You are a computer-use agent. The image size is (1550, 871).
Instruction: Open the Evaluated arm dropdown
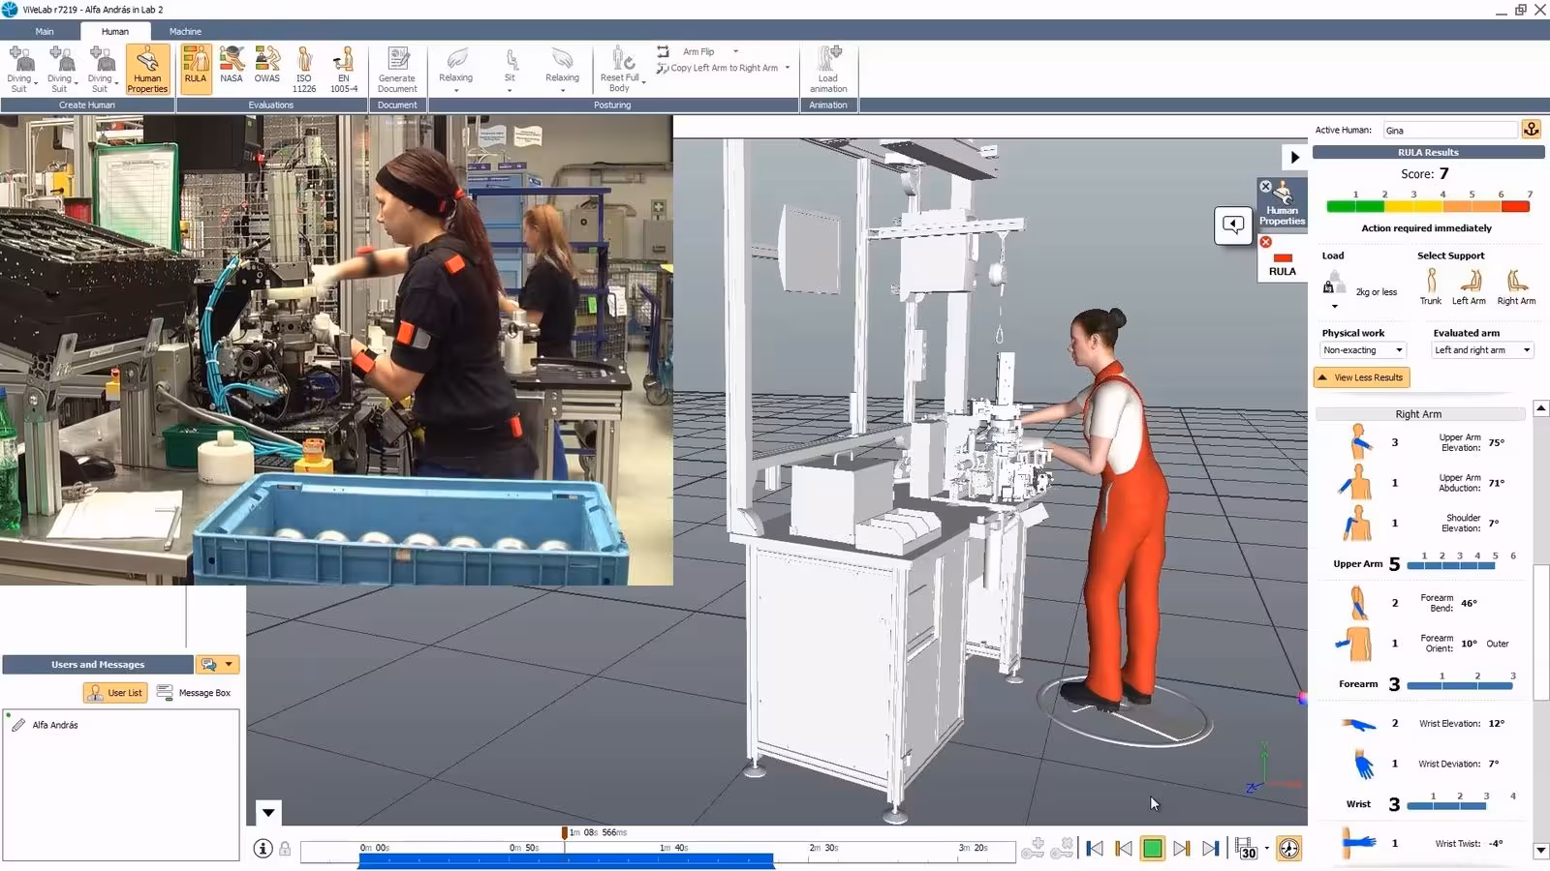click(1482, 350)
